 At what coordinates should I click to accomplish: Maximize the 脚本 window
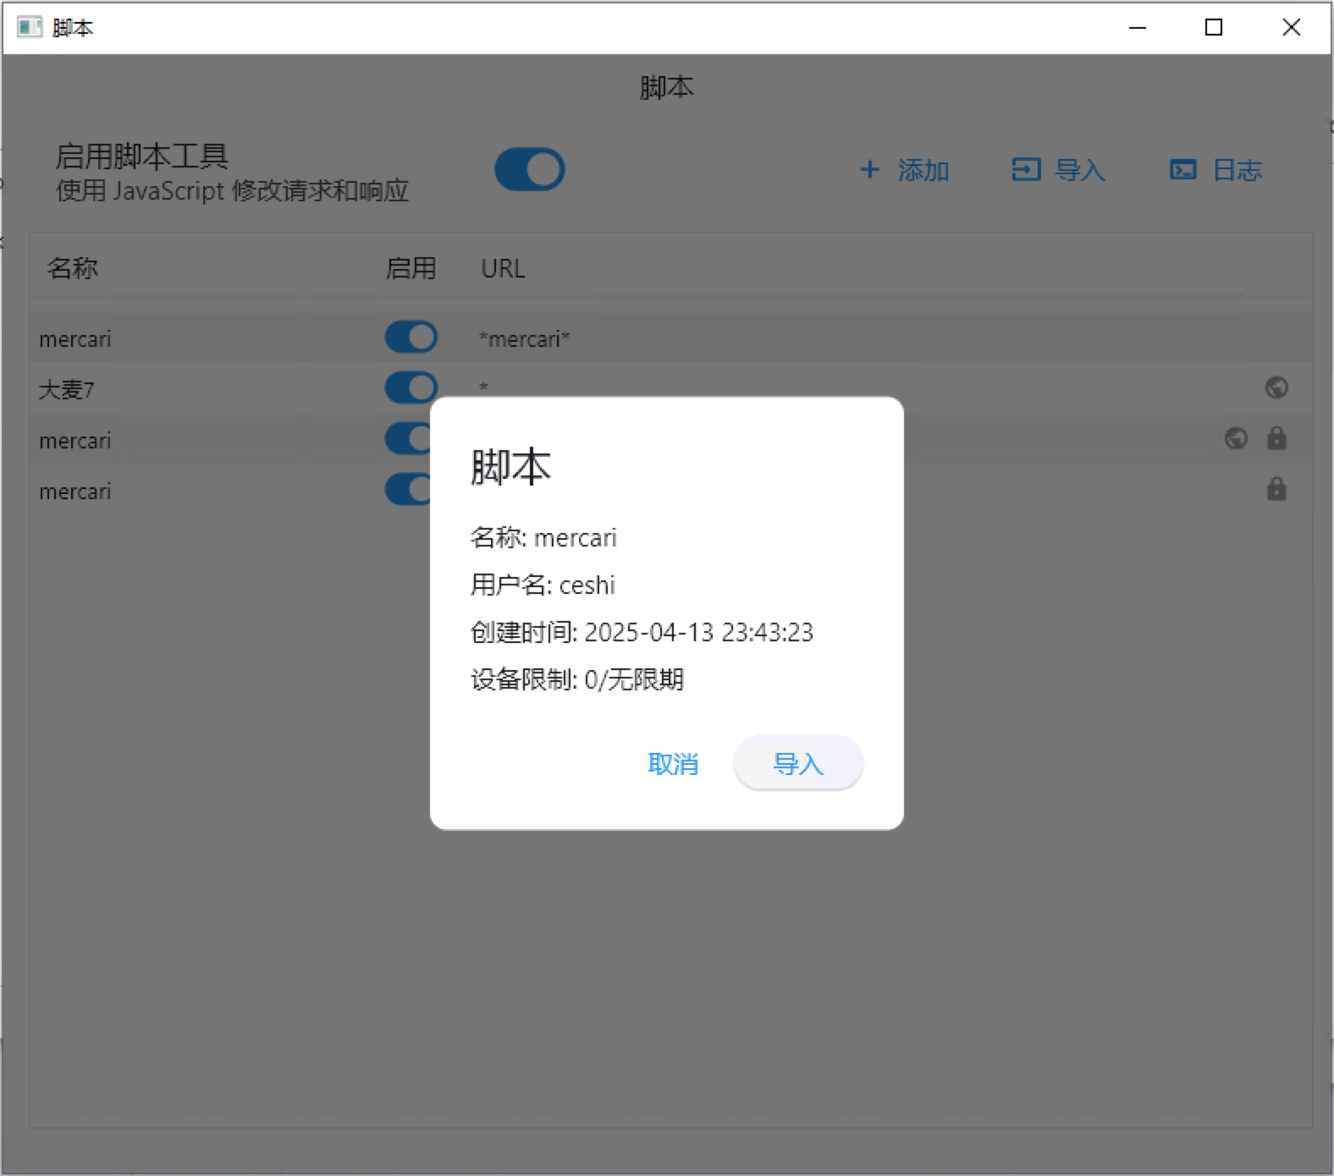pyautogui.click(x=1214, y=27)
